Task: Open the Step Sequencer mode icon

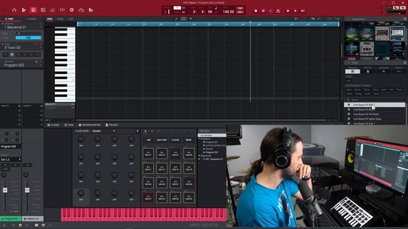Action: coord(91,10)
